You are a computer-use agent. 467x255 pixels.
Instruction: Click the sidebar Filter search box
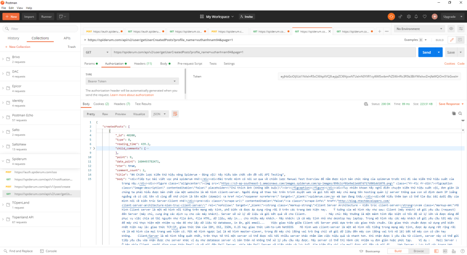(x=41, y=29)
